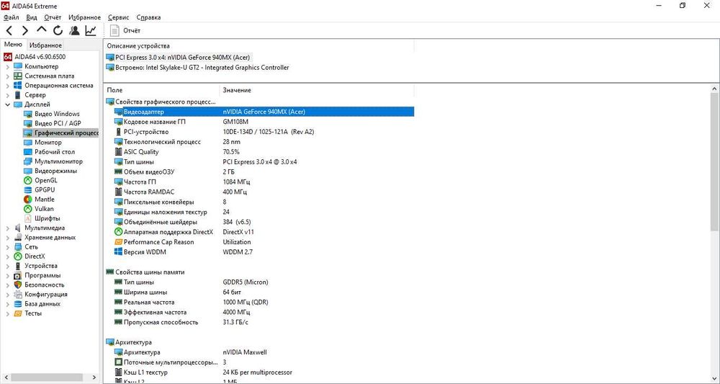Collapse the Дисплей tree node
Viewport: 720px width, 384px height.
pos(7,104)
